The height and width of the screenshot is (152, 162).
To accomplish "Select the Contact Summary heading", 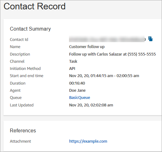I will tap(30, 29).
